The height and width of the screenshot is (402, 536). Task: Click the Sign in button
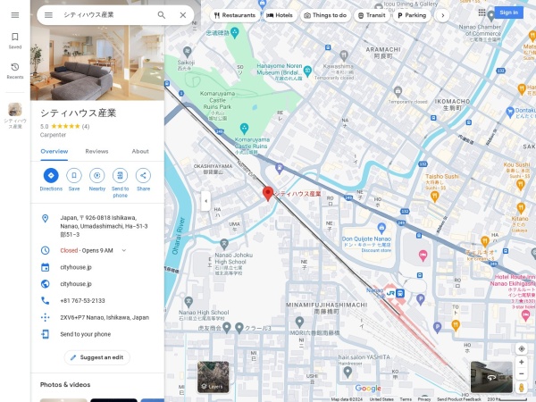click(508, 13)
